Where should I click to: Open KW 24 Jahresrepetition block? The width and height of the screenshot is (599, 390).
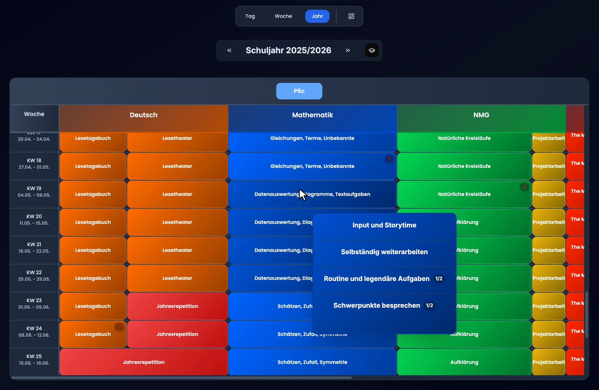177,334
